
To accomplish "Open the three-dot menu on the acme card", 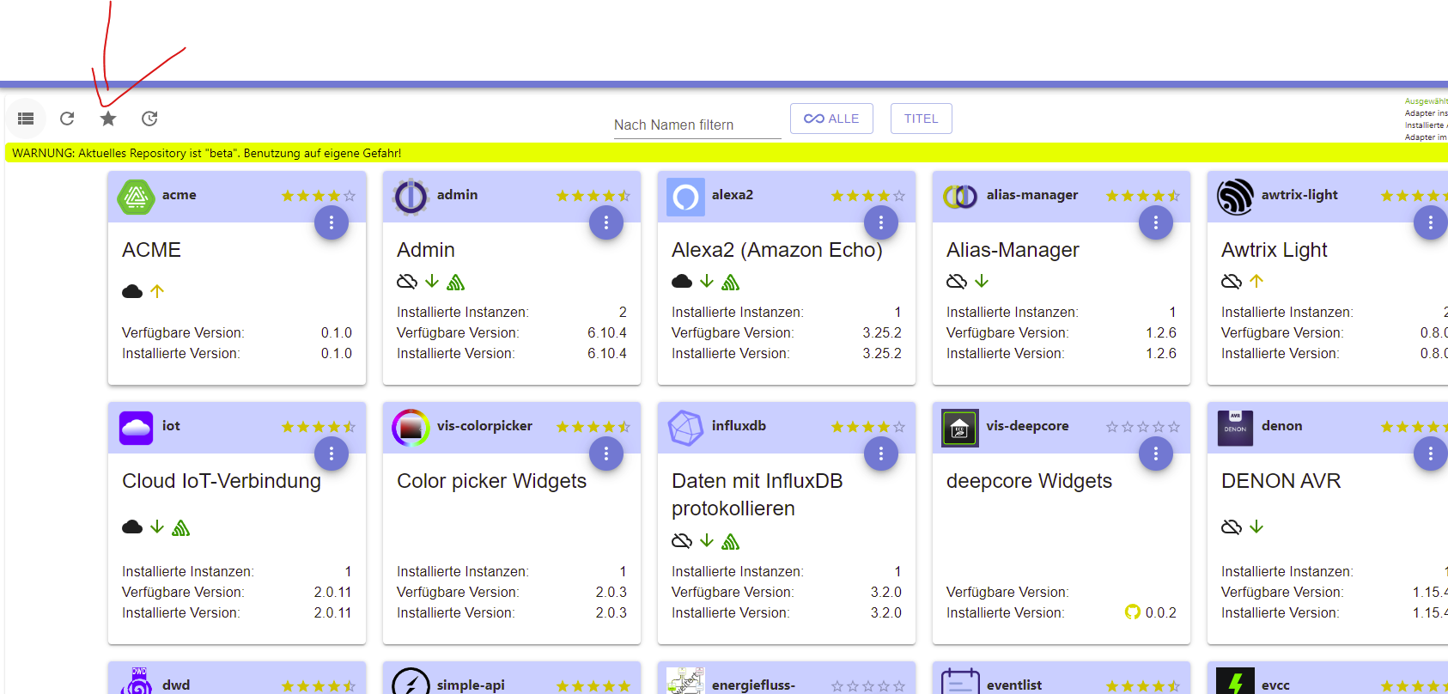I will click(332, 222).
